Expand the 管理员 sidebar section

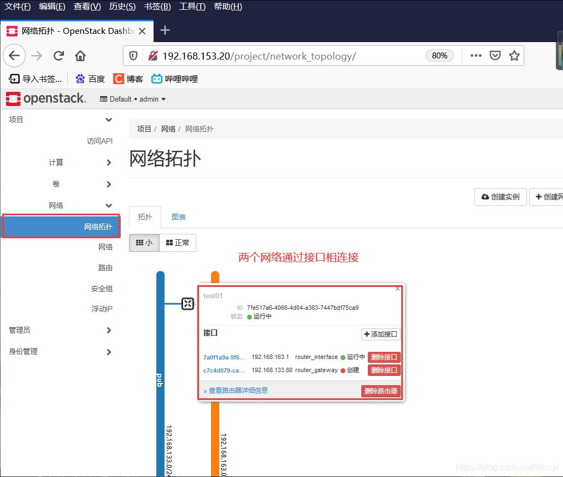pos(60,330)
